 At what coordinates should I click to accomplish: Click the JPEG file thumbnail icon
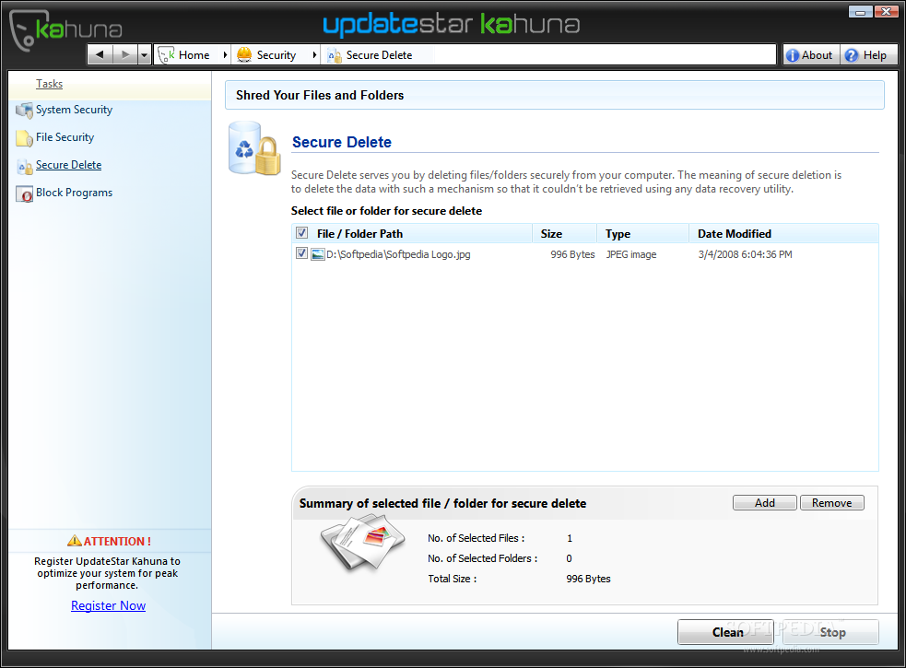click(x=318, y=254)
